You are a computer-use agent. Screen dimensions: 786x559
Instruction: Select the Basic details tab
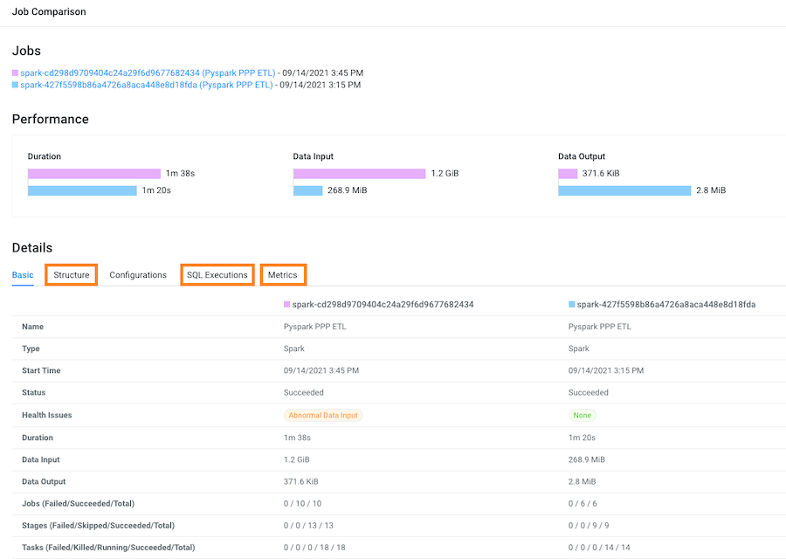tap(23, 275)
